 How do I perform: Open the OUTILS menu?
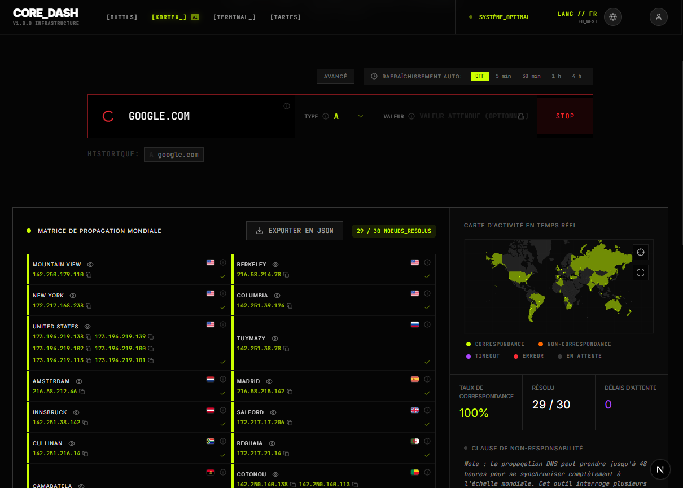[122, 17]
